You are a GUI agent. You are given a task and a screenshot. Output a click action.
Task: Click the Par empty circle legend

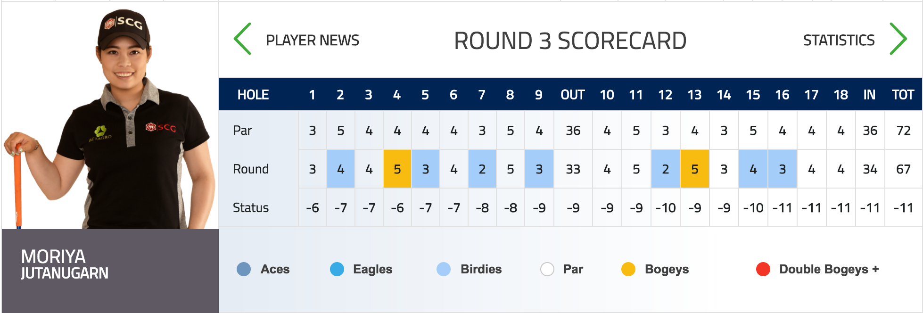[547, 269]
